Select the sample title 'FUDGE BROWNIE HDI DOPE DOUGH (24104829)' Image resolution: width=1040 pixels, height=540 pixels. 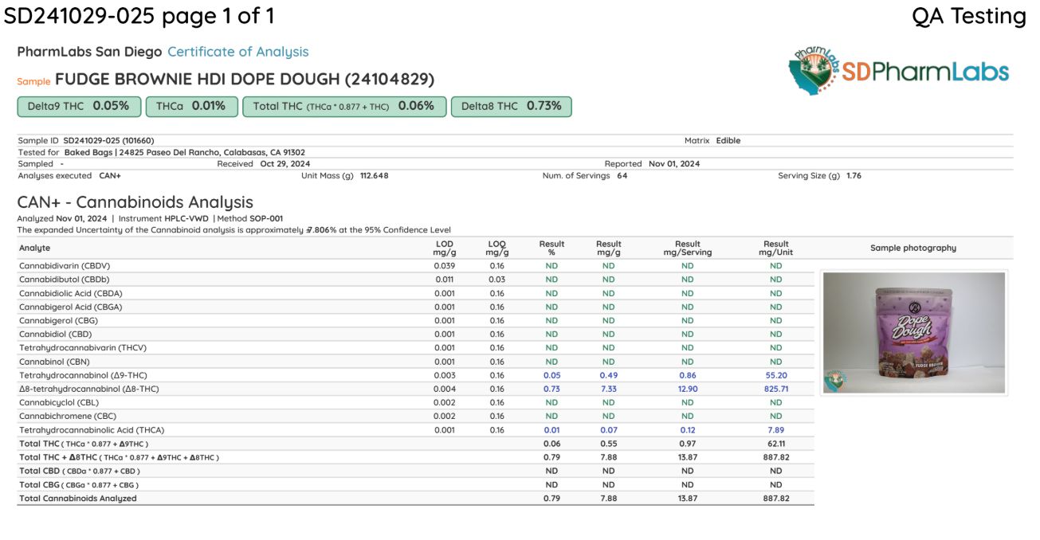245,80
